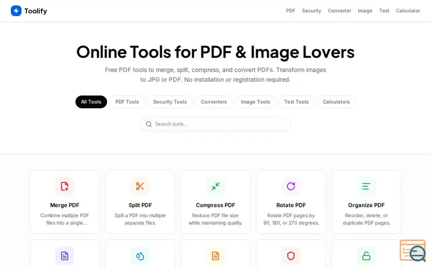Click the magnifier icon in search bar
The height and width of the screenshot is (269, 431).
[x=149, y=124]
